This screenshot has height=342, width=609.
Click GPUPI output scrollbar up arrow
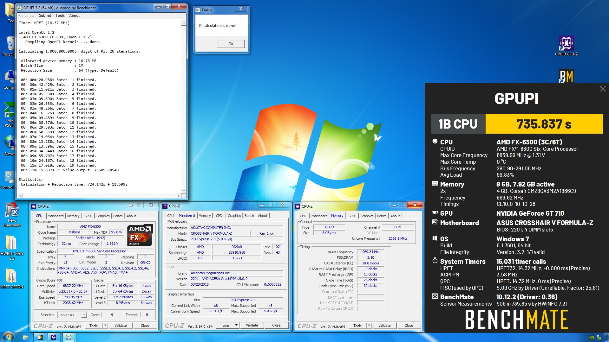[x=184, y=23]
